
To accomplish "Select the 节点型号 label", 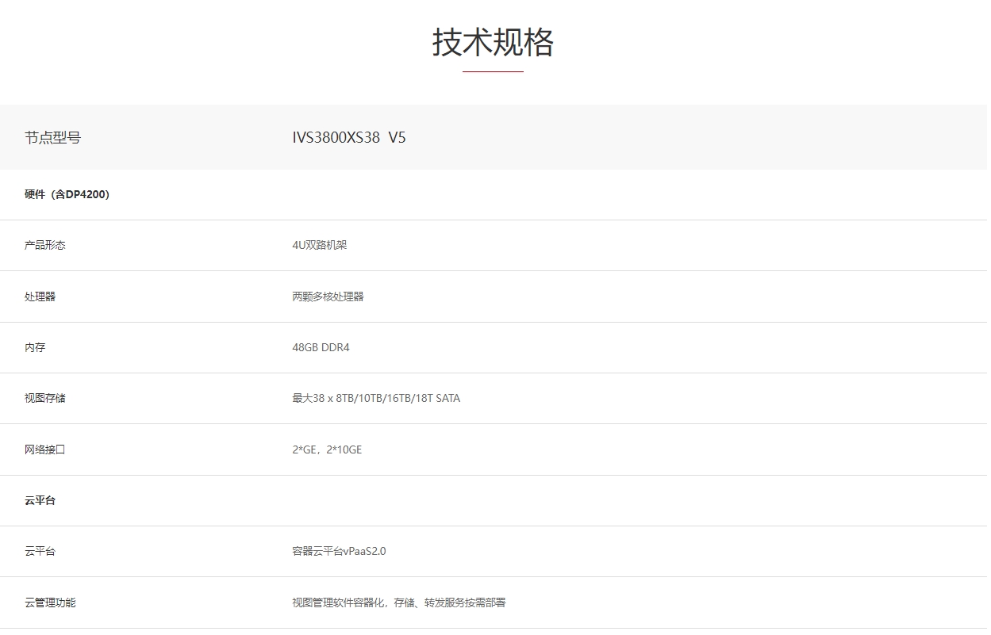I will pyautogui.click(x=52, y=138).
